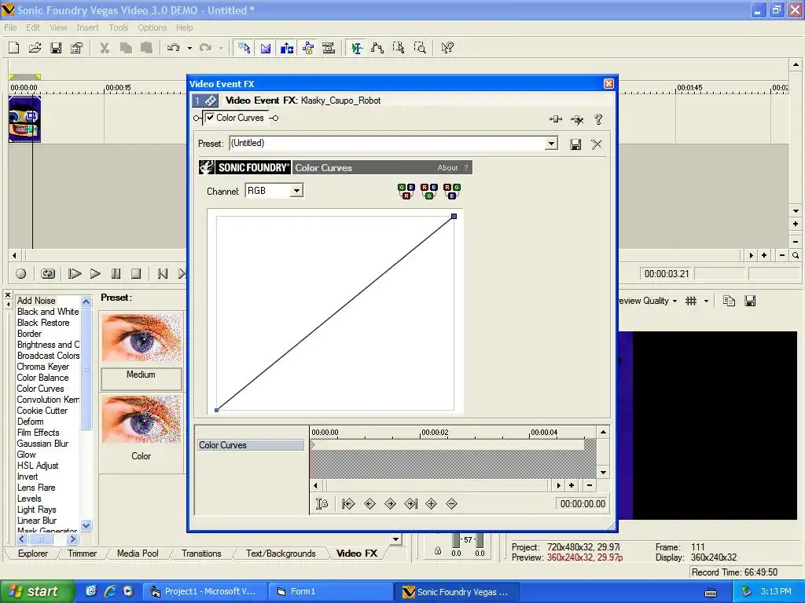Open the Channel RGB dropdown
The height and width of the screenshot is (603, 805).
coord(296,191)
